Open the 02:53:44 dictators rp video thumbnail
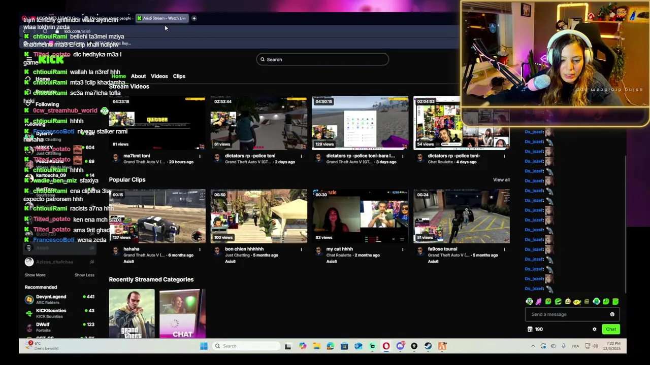 [x=258, y=123]
